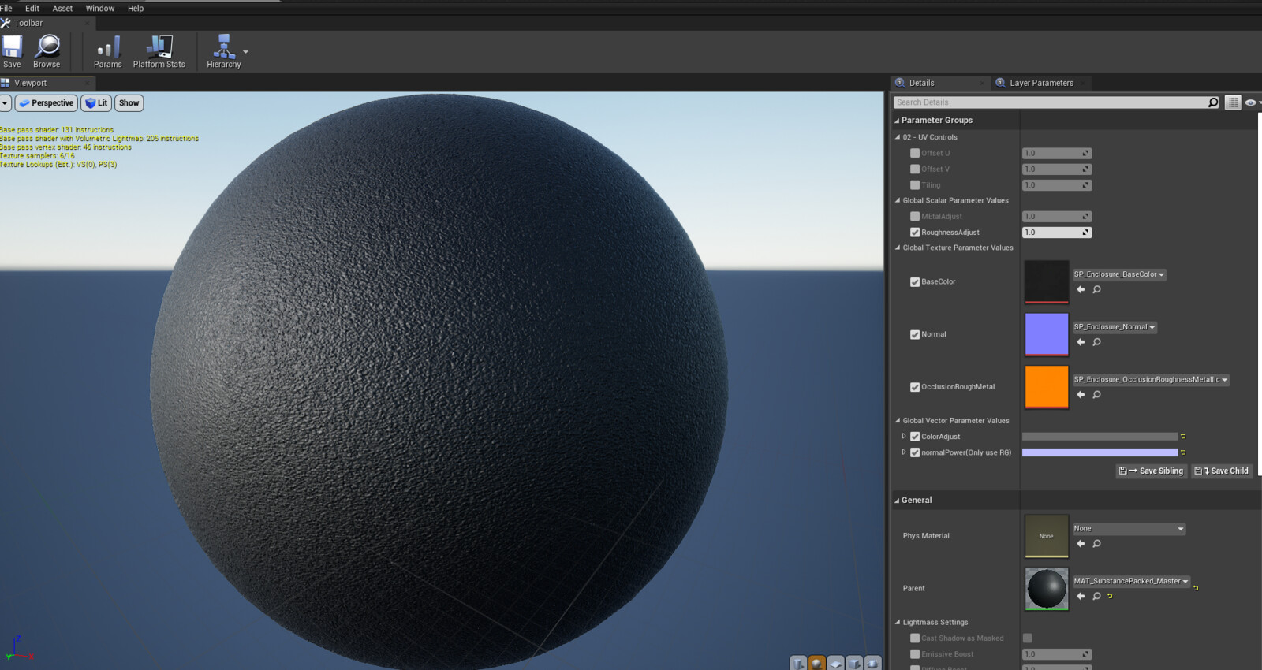The width and height of the screenshot is (1262, 670).
Task: Find BaseColor texture in Content Browser
Action: coord(1096,289)
